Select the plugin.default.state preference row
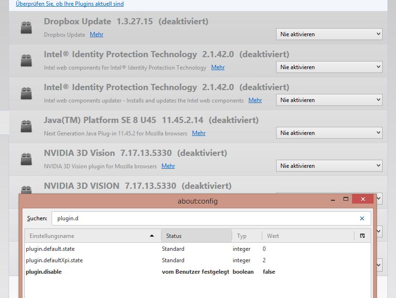This screenshot has width=396, height=298. click(x=197, y=249)
